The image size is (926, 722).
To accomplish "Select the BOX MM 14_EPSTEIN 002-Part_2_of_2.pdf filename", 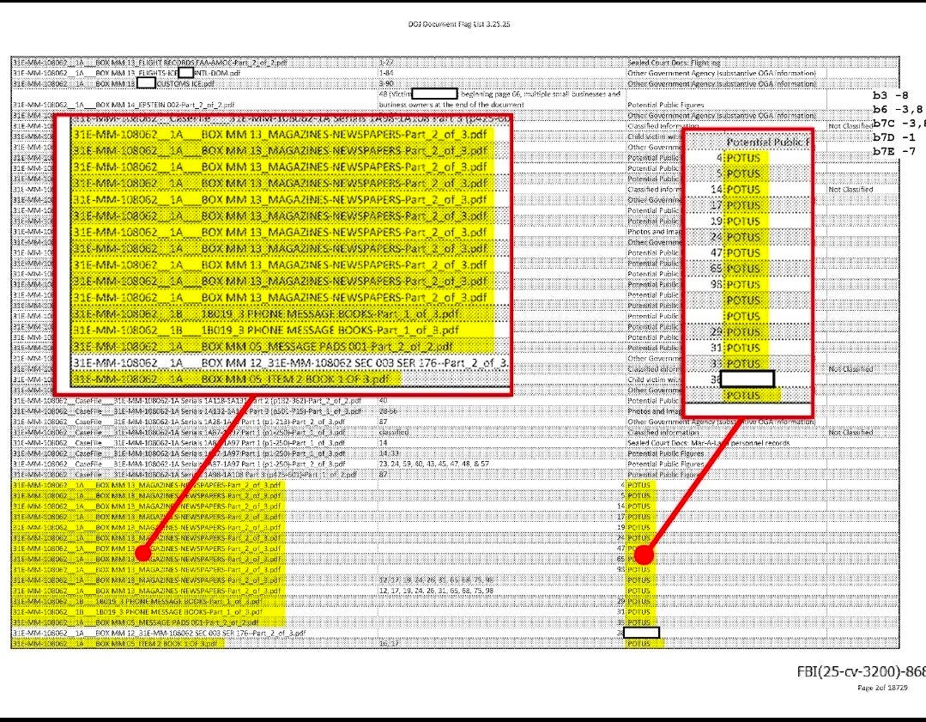I will (124, 106).
